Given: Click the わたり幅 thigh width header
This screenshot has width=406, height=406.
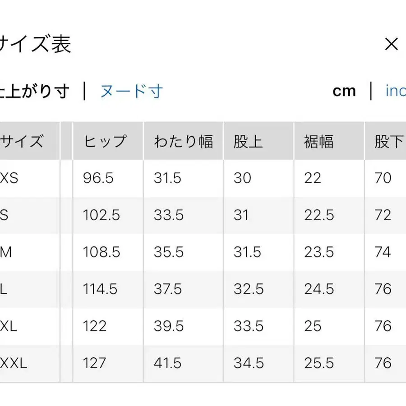Looking at the screenshot, I should tap(183, 141).
